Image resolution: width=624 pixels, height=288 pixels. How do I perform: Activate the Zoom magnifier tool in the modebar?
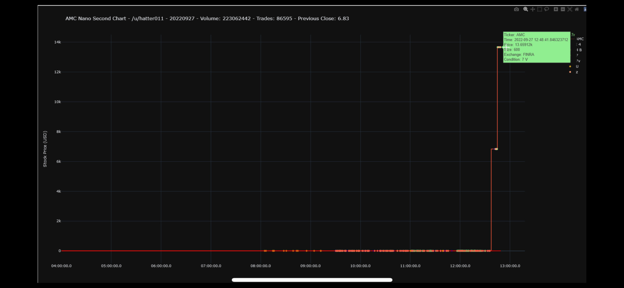526,9
